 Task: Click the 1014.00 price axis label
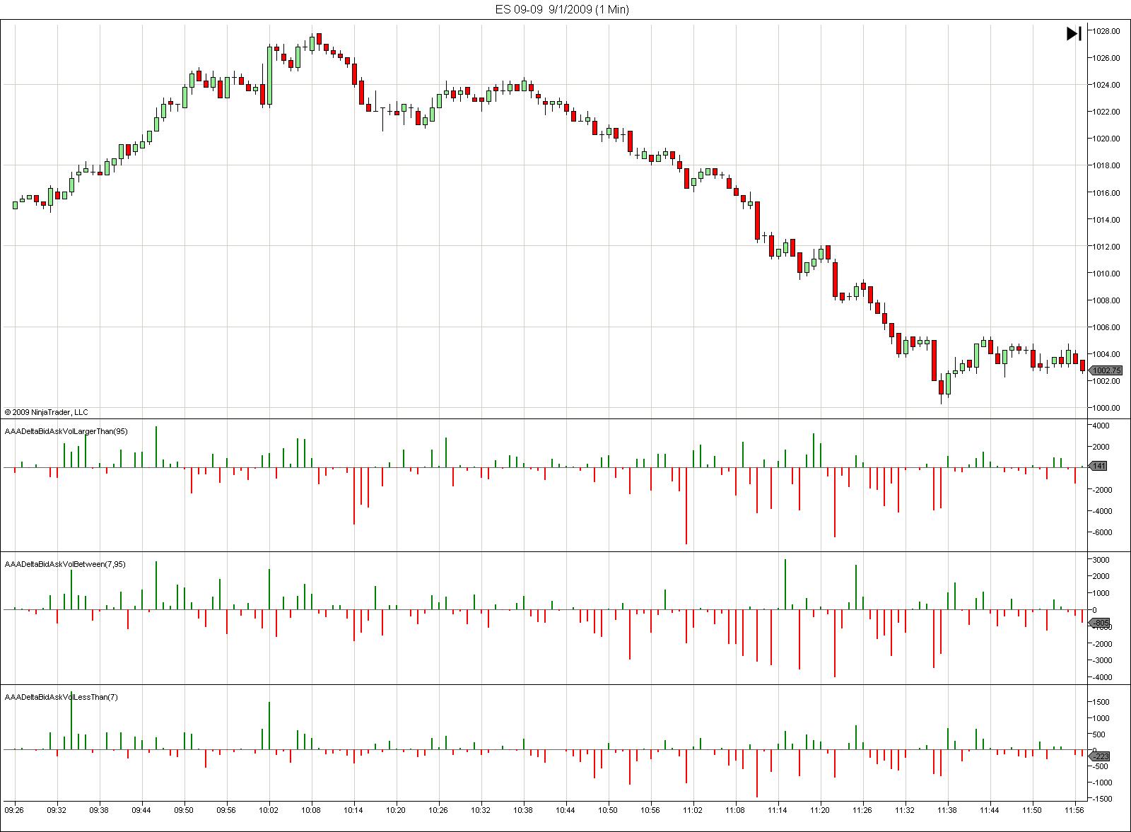1106,220
